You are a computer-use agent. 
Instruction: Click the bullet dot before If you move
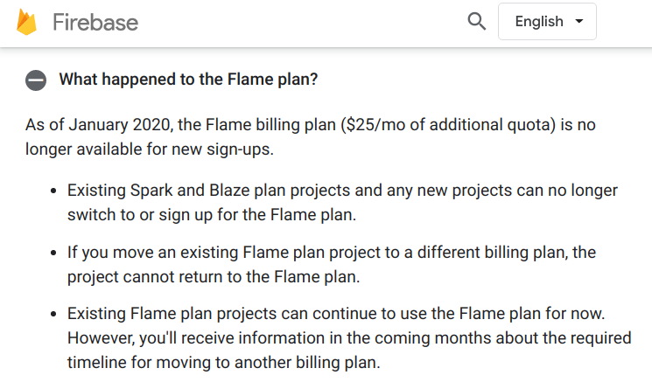point(53,253)
